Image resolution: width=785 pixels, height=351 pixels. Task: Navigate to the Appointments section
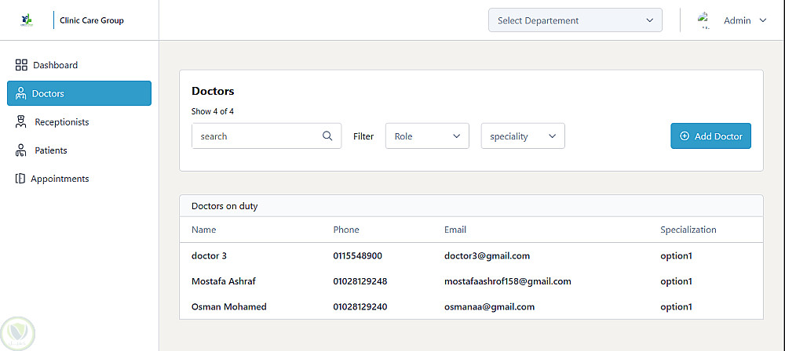(x=60, y=179)
